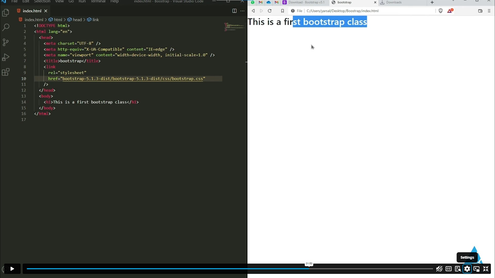Click the video progress bar near the playhead
Image resolution: width=495 pixels, height=278 pixels.
pyautogui.click(x=309, y=268)
